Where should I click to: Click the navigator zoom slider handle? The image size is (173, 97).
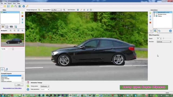(13, 49)
